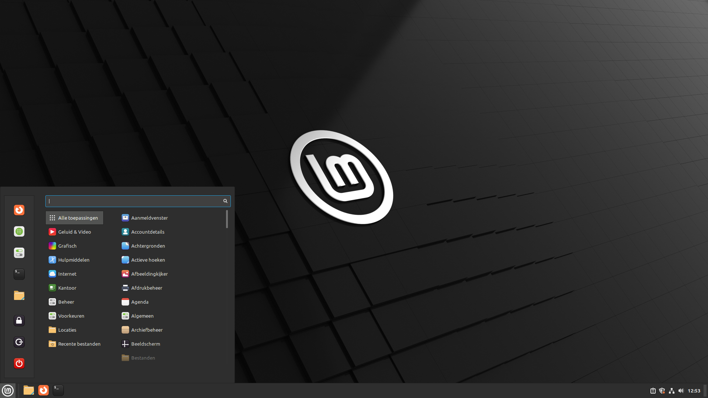Image resolution: width=708 pixels, height=398 pixels.
Task: Open the Software Manager from the sidebar
Action: (x=19, y=231)
